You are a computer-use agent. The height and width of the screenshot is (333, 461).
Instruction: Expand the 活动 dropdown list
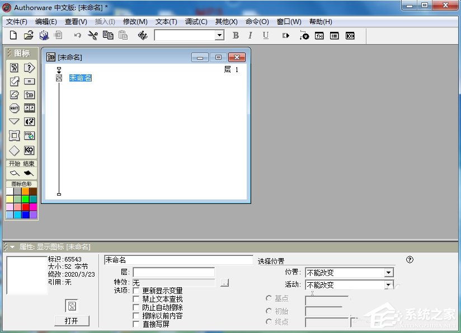(389, 285)
